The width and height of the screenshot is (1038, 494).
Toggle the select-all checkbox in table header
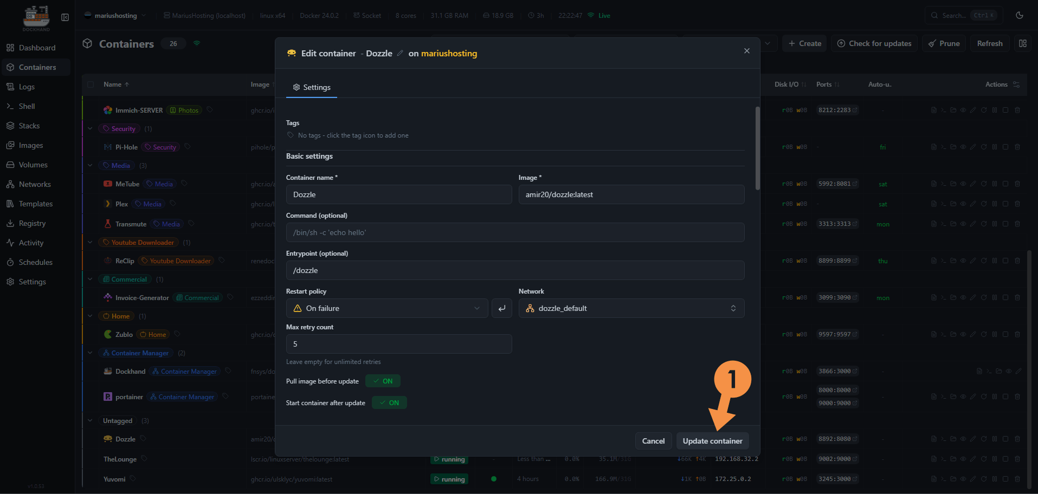91,84
